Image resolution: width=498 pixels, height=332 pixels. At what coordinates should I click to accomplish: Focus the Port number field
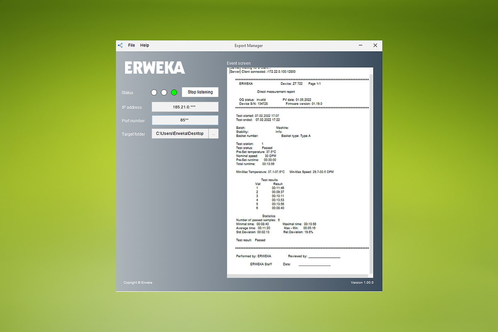coord(185,120)
